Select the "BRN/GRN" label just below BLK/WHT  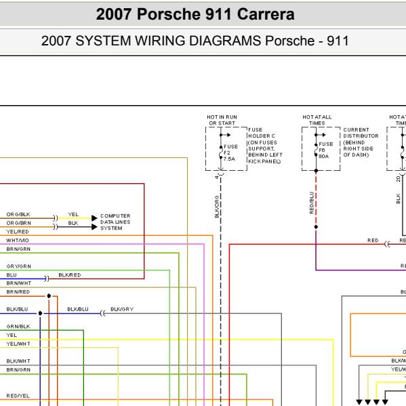coord(18,370)
